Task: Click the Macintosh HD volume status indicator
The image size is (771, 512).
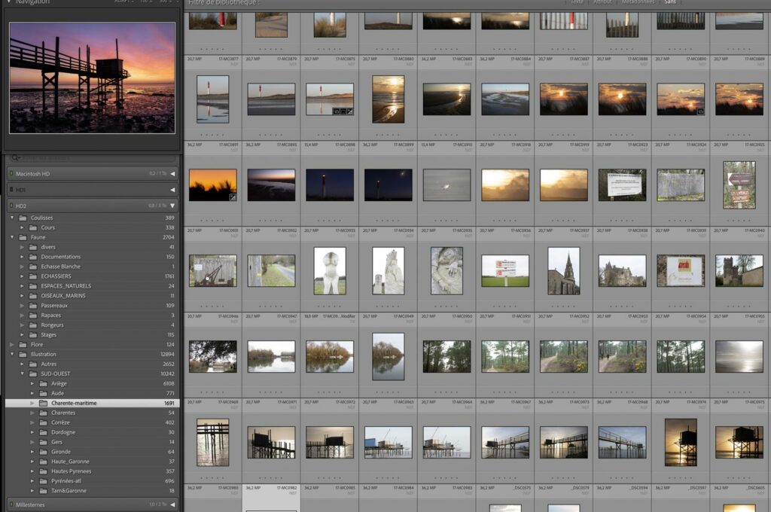Action: pyautogui.click(x=11, y=174)
